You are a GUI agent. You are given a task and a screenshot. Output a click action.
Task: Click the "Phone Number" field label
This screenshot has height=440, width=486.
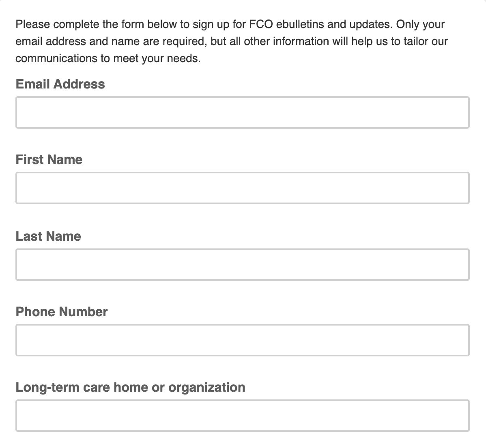pos(61,312)
